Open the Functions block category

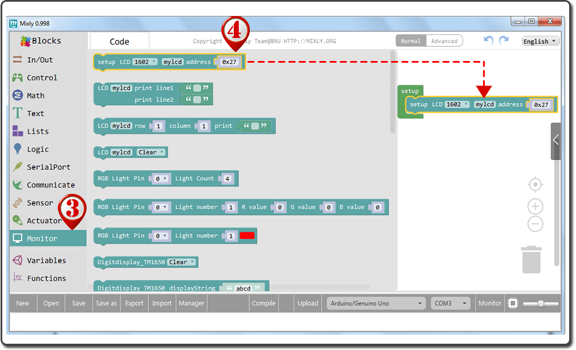tap(46, 278)
